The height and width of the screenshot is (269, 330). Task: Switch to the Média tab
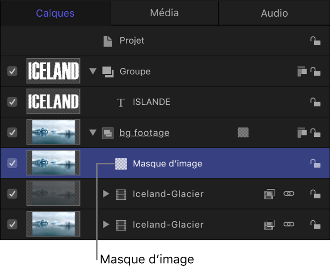coord(164,13)
